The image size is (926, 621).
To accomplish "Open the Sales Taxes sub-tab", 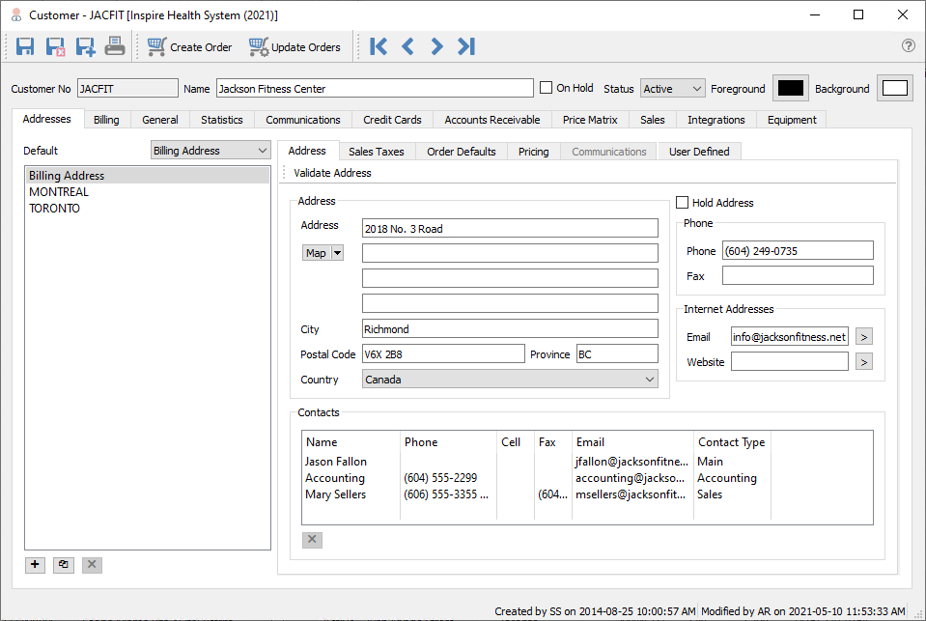I will click(376, 152).
